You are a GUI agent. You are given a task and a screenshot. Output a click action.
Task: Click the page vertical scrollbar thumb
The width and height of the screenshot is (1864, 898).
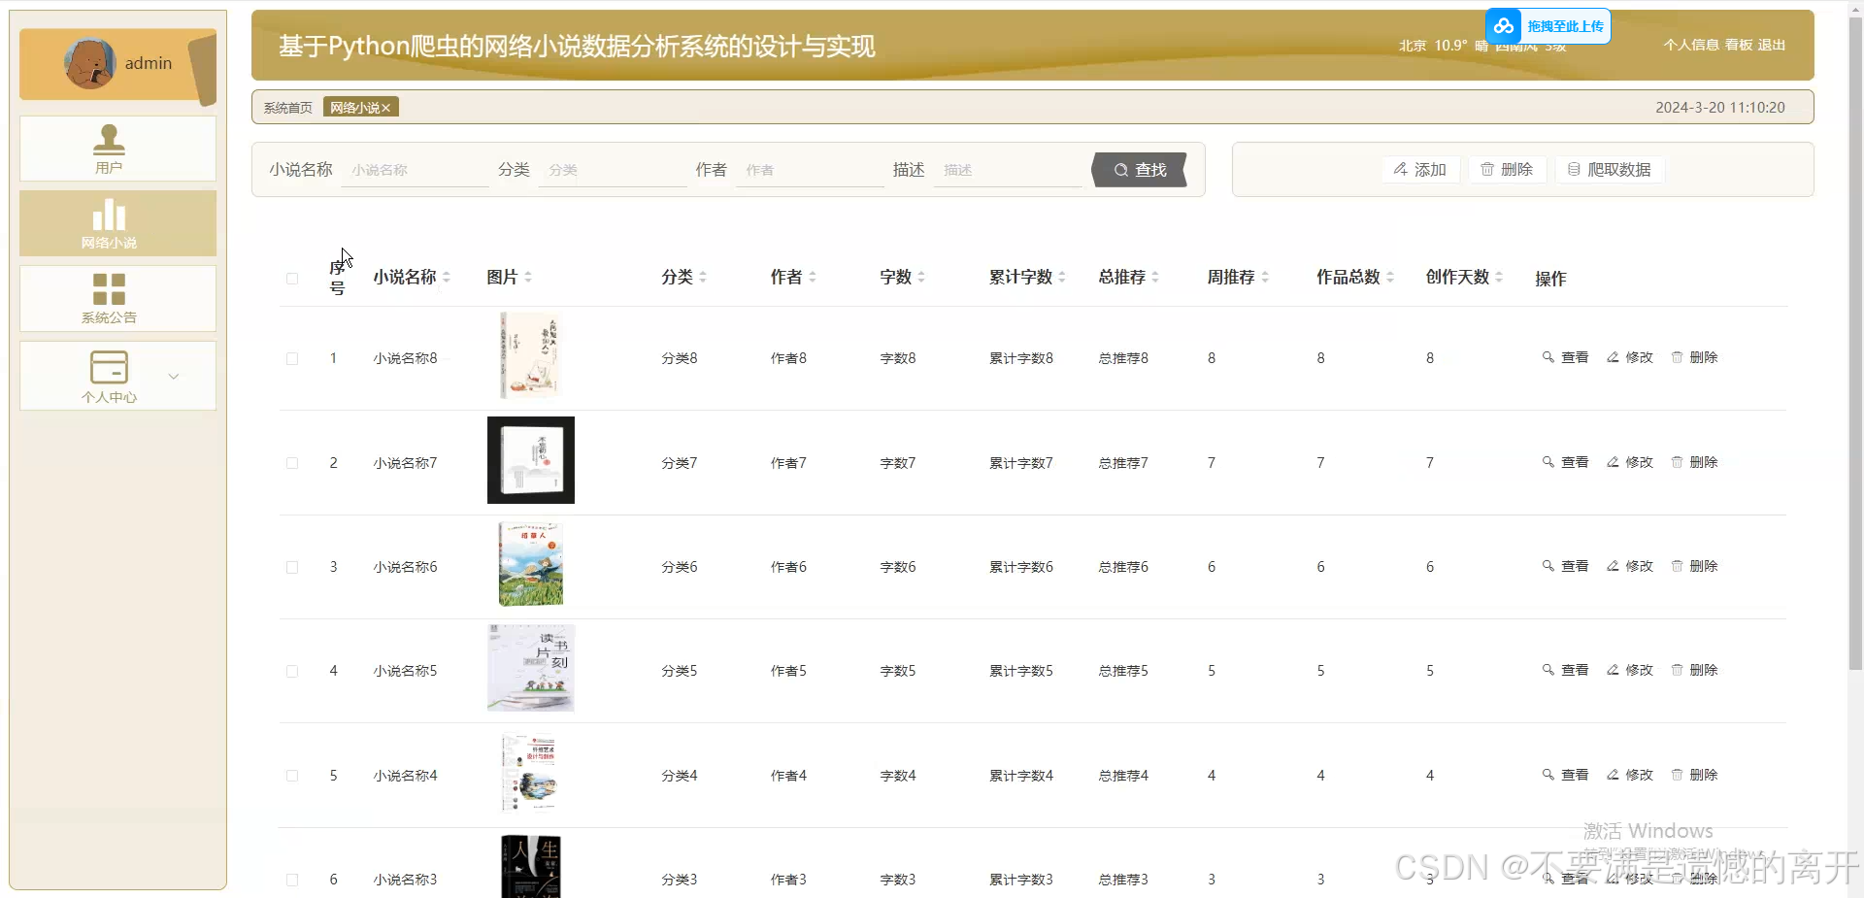point(1855,344)
